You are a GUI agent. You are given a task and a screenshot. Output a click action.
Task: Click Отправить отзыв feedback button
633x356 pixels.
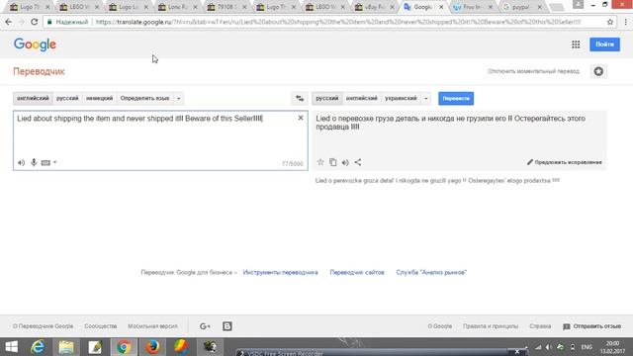pos(592,326)
